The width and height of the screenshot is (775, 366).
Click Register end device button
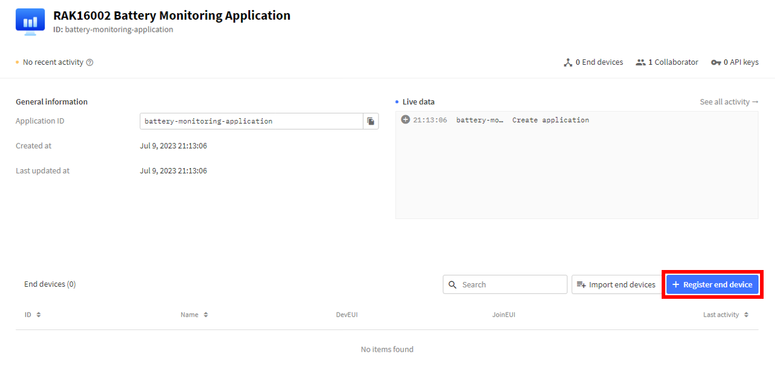(x=713, y=284)
